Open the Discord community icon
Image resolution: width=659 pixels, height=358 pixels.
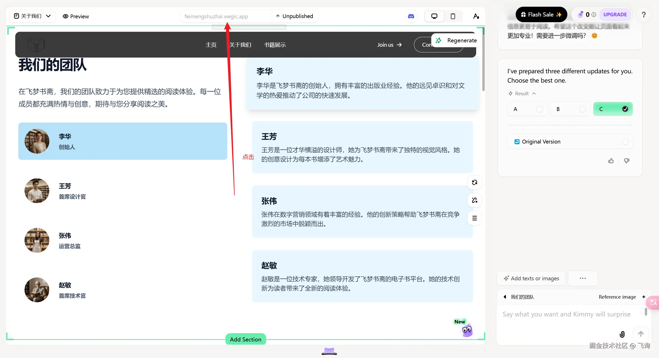(x=411, y=16)
